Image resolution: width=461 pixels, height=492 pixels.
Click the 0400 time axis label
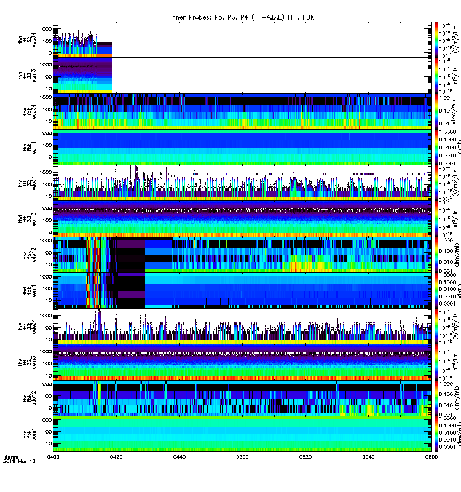tap(53, 457)
